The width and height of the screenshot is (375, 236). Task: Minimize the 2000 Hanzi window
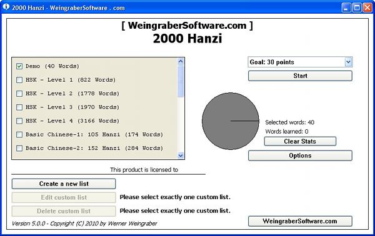[346, 7]
